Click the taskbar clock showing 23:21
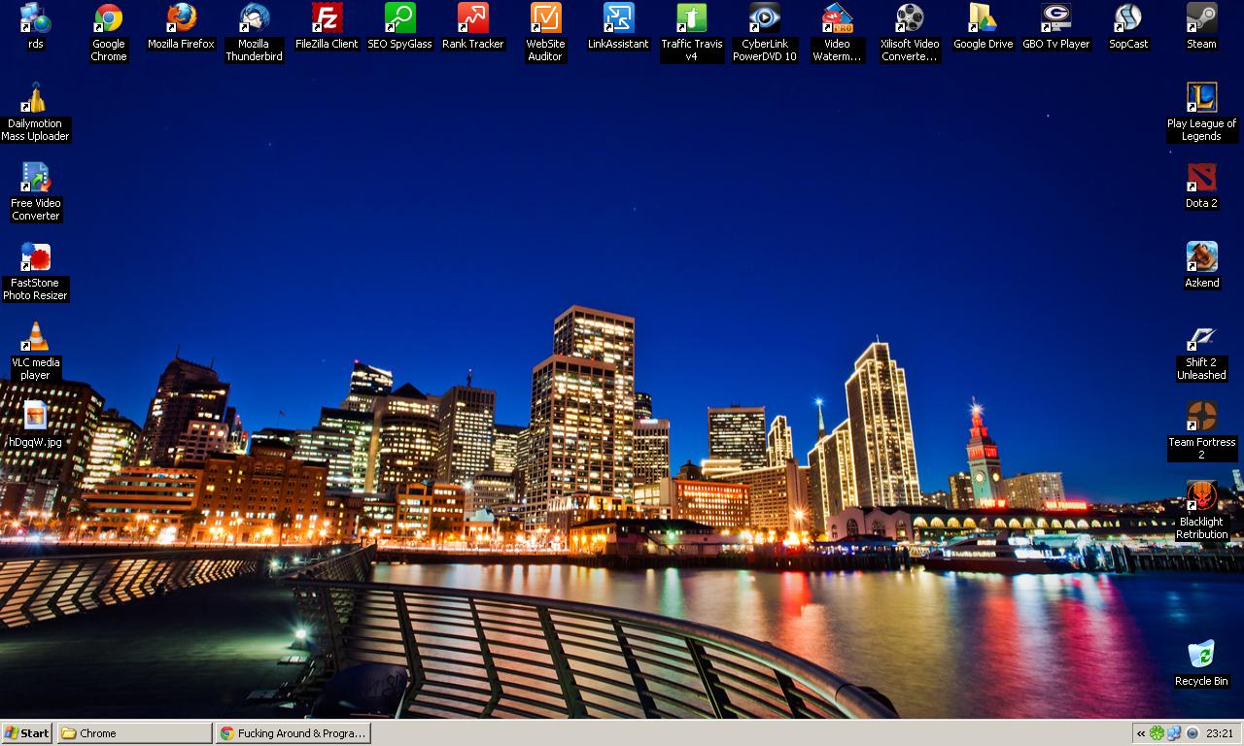 pos(1219,733)
